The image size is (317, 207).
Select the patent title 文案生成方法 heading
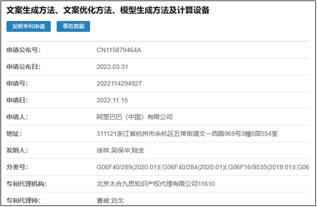[x=108, y=10]
